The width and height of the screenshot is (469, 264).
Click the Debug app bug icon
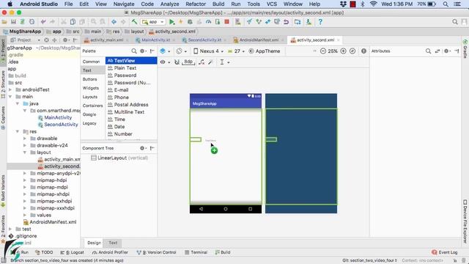pos(190,22)
